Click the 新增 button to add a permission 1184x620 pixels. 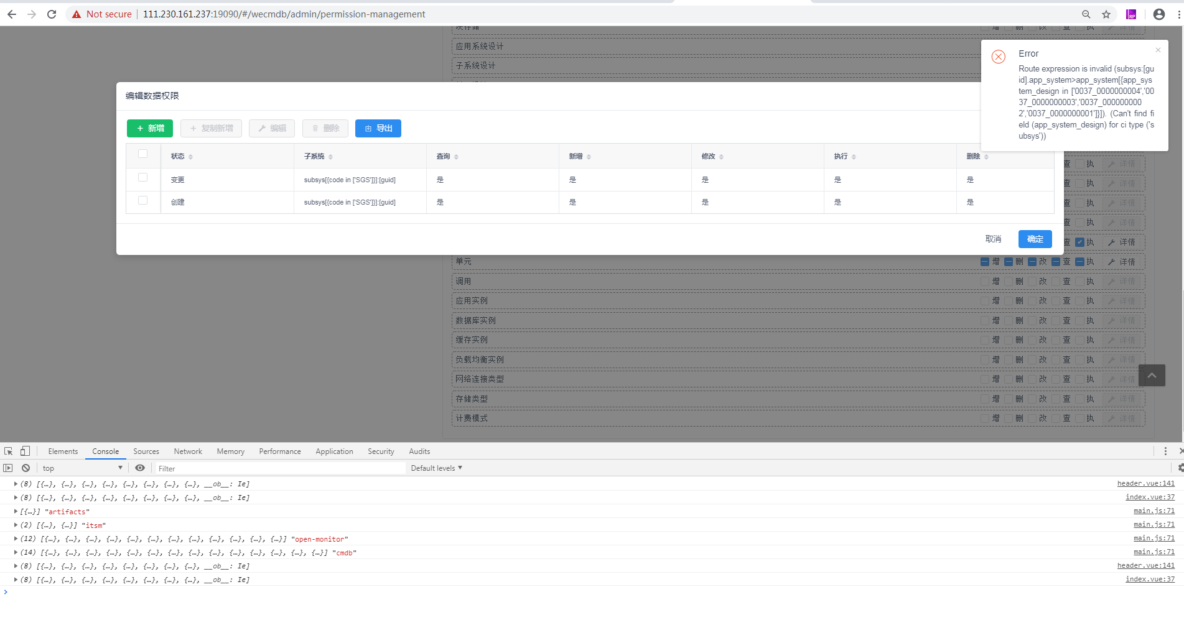tap(149, 128)
